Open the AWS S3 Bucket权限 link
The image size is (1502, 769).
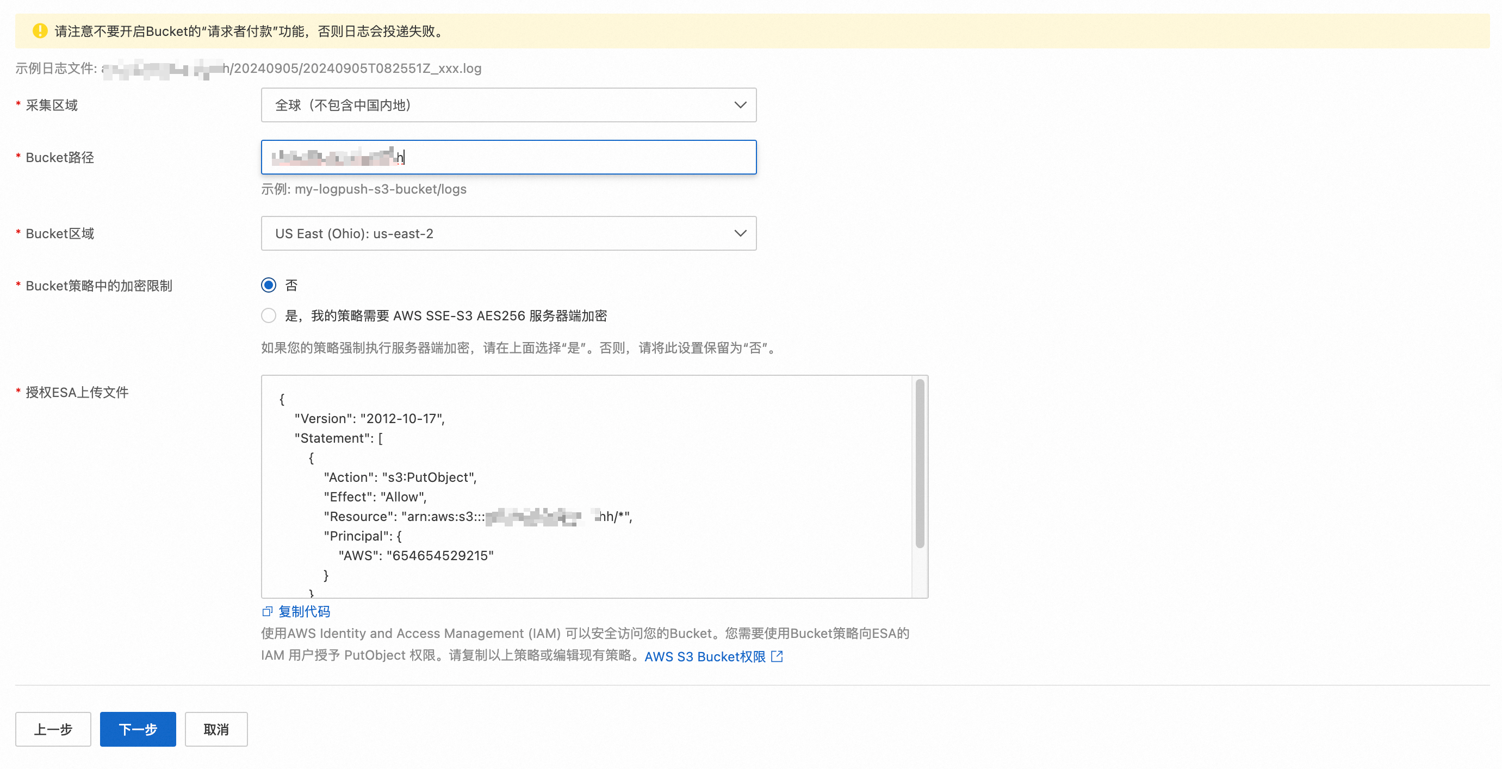point(704,656)
